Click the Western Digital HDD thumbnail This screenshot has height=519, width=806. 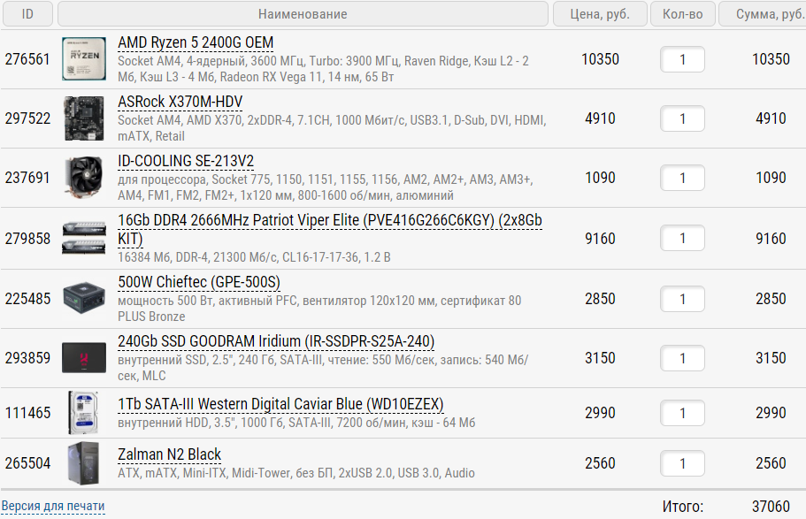83,413
